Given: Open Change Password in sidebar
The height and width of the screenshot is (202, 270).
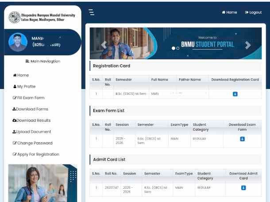Looking at the screenshot, I should (33, 143).
